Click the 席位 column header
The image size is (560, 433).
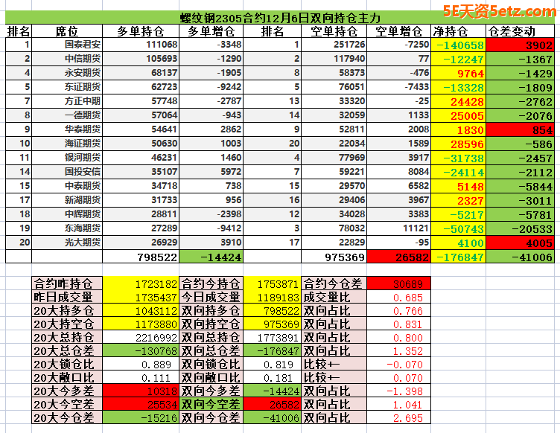pyautogui.click(x=67, y=31)
